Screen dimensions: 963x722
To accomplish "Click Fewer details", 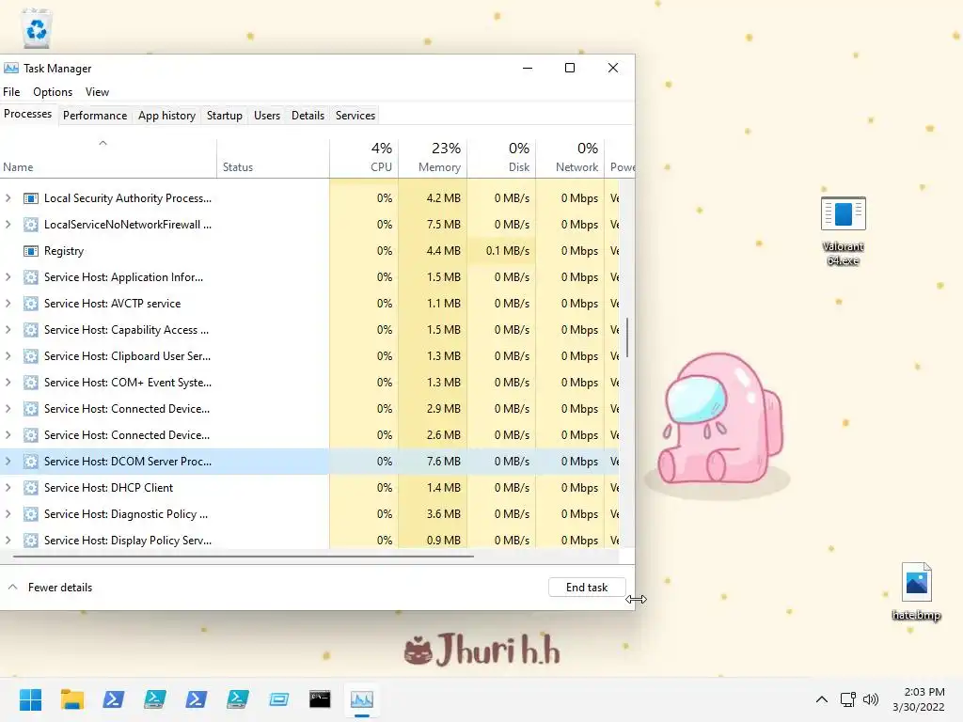I will (x=51, y=588).
